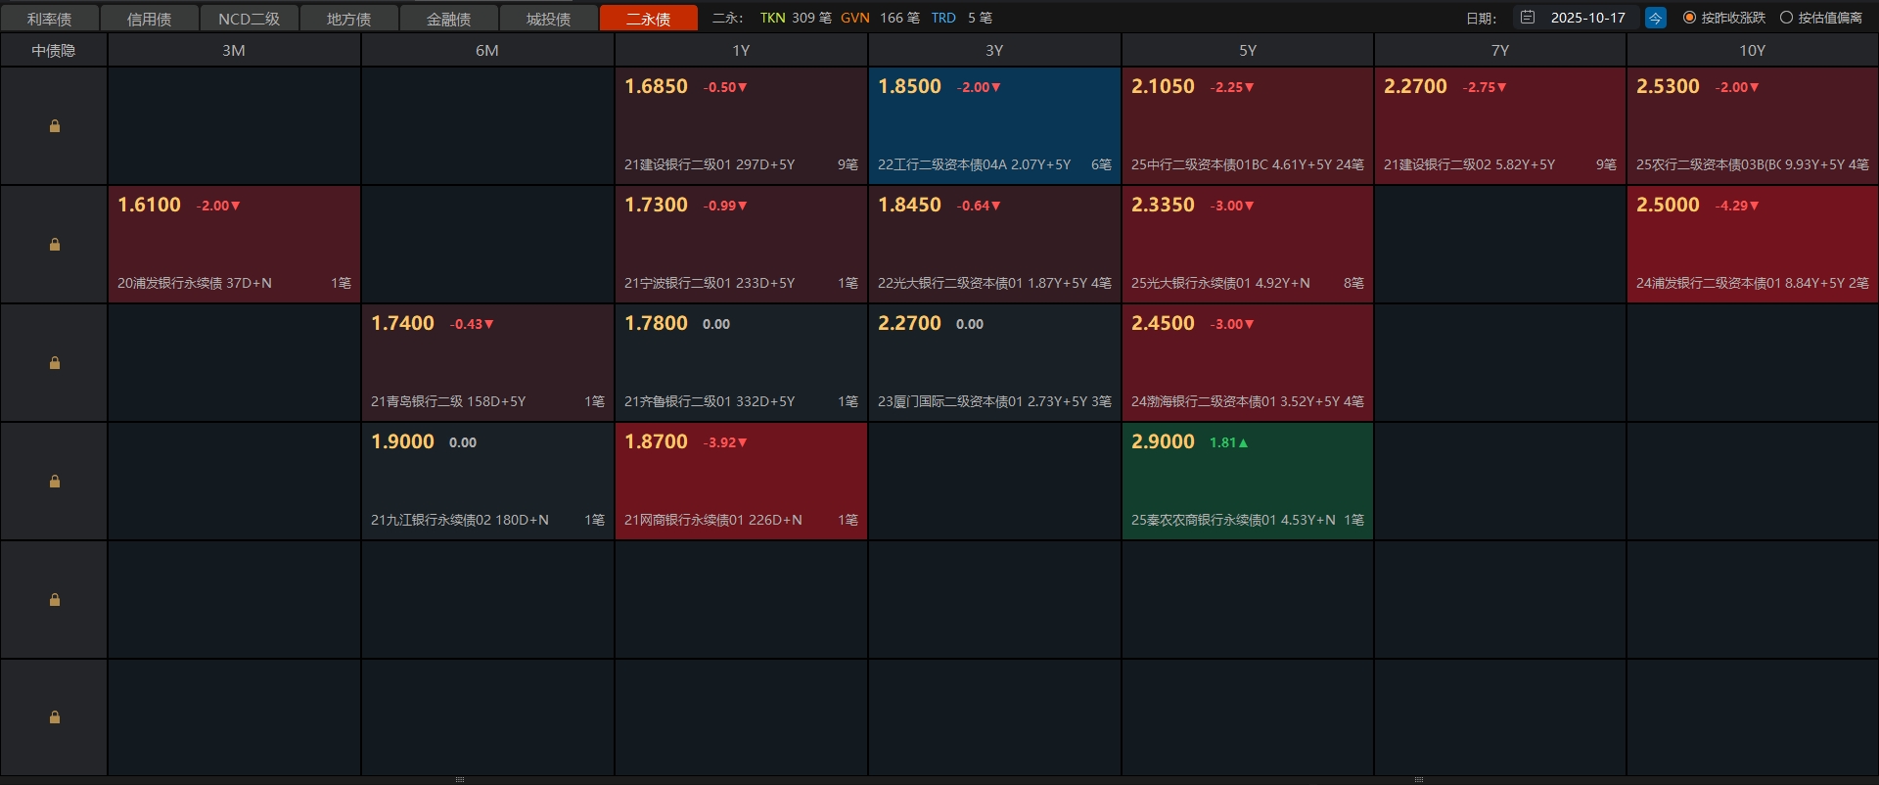Select 按估值偏离 radio option

pyautogui.click(x=1821, y=18)
